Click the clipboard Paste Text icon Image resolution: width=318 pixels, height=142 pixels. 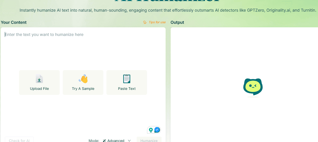point(127,79)
